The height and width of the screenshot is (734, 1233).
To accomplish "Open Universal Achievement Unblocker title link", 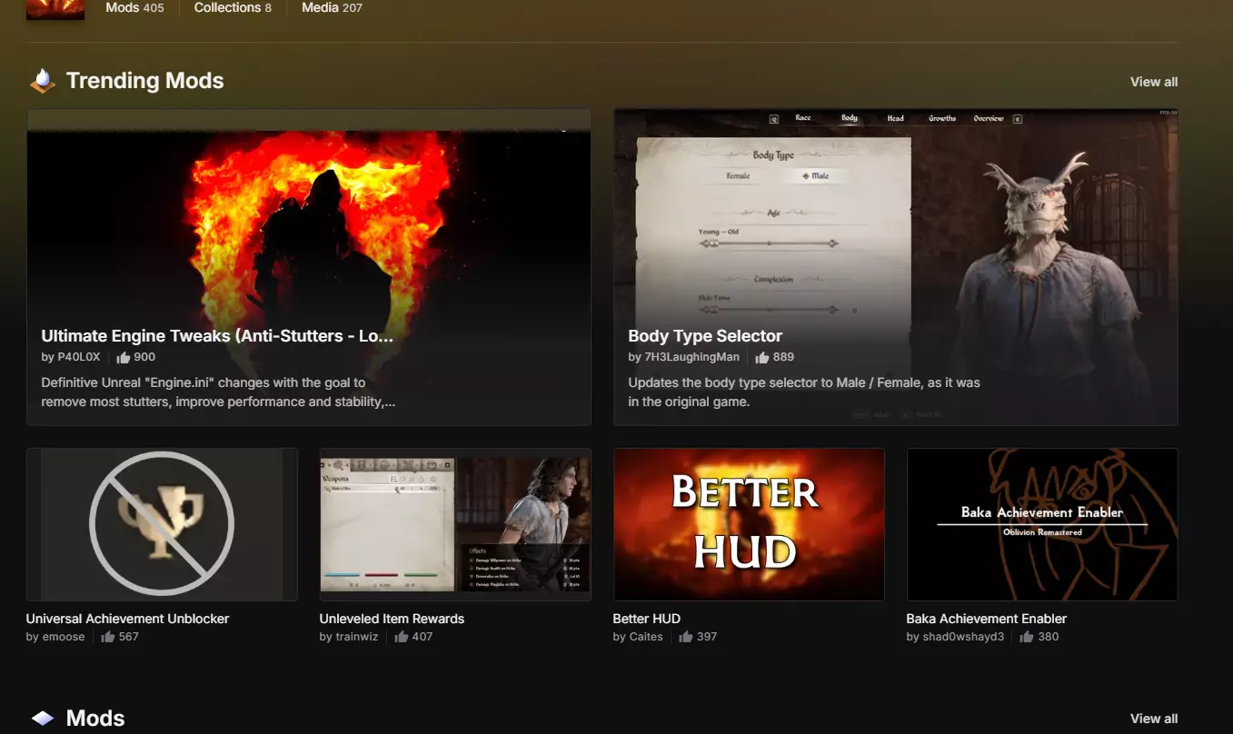I will coord(127,619).
